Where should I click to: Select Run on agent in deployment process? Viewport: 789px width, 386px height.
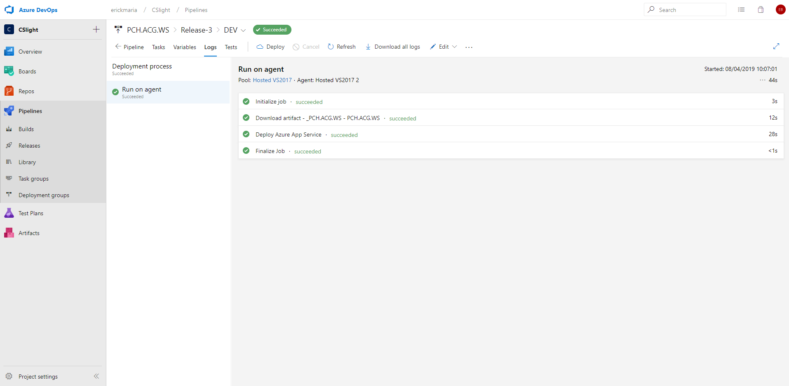pos(168,92)
